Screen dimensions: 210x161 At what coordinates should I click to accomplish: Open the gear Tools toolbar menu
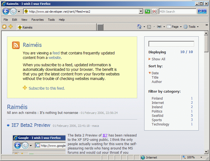pyautogui.click(x=191, y=27)
